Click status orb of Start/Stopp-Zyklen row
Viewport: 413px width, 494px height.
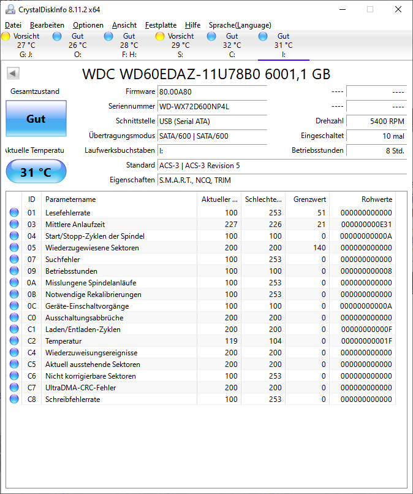[14, 236]
